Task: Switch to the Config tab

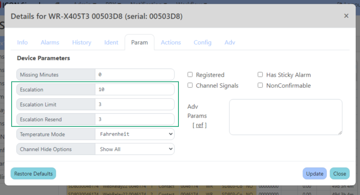Action: (x=202, y=42)
